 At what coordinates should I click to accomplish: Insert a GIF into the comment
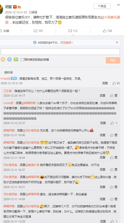pos(9,59)
